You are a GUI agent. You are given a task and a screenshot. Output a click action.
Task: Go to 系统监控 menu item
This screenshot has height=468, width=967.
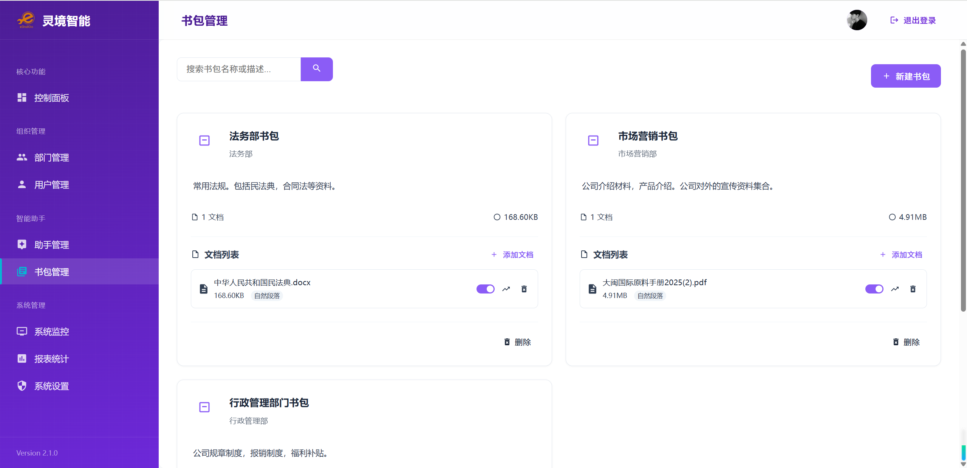coord(51,332)
